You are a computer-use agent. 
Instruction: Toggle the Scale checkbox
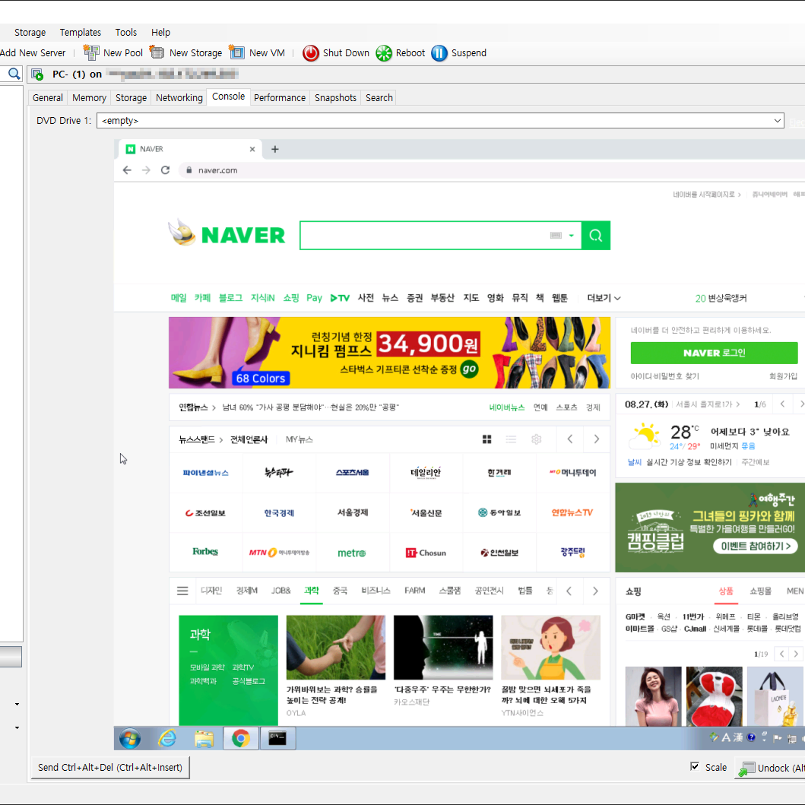(695, 766)
